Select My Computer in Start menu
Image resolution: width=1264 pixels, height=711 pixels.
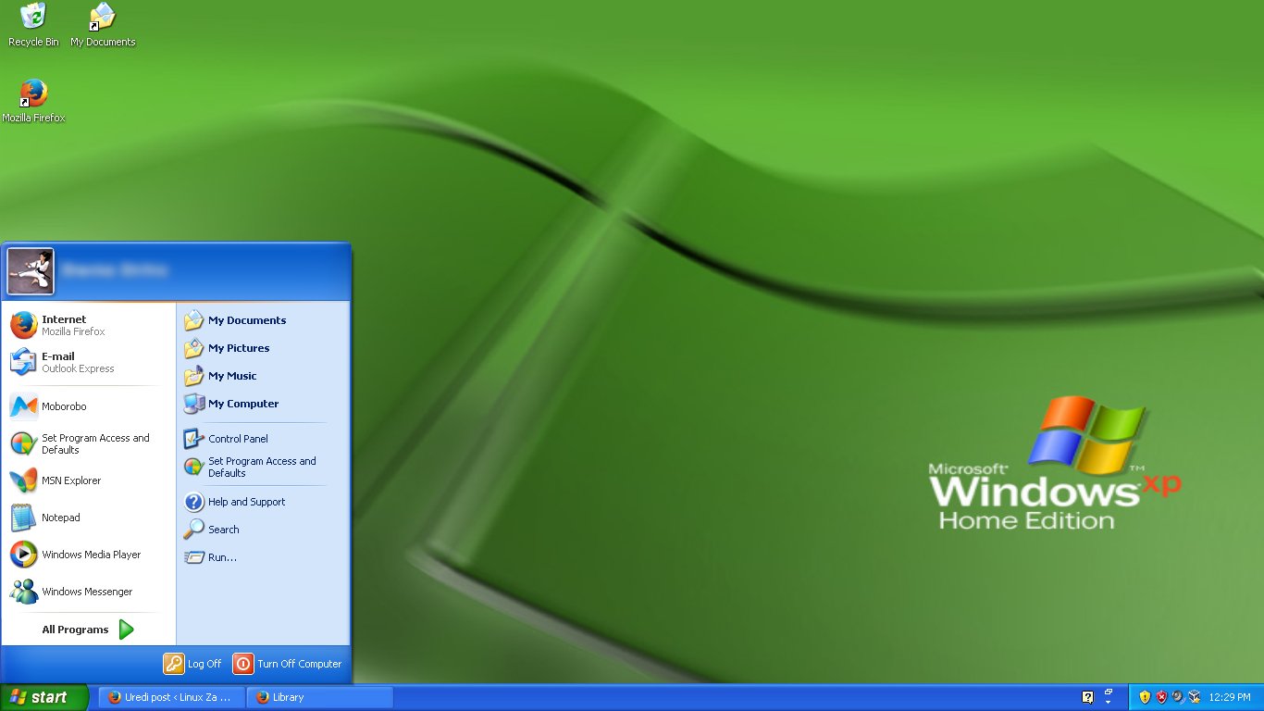(242, 404)
